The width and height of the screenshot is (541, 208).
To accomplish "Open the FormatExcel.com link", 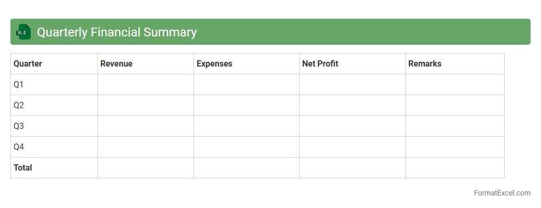I will [x=502, y=193].
